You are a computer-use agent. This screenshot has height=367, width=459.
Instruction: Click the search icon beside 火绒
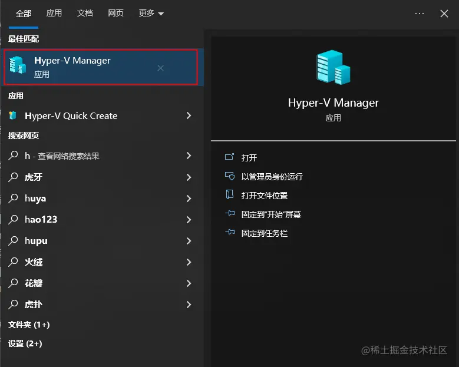[13, 262]
